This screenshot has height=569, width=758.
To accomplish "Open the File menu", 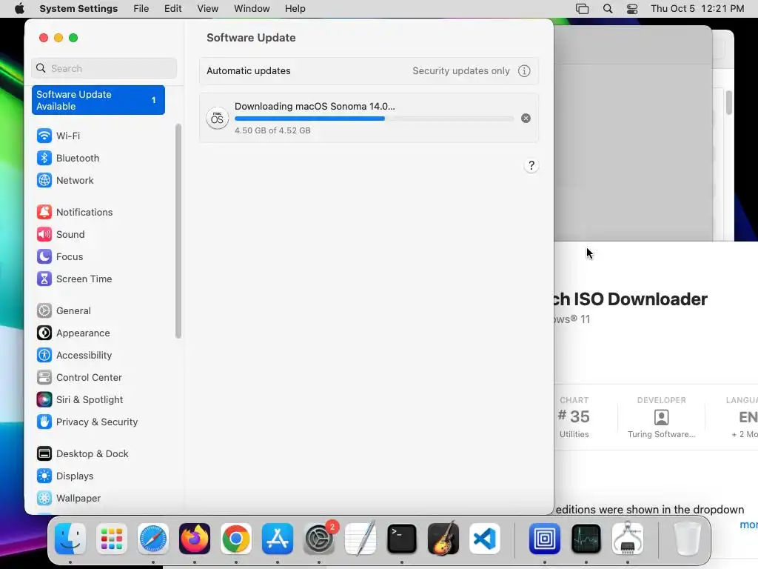I will click(x=141, y=9).
